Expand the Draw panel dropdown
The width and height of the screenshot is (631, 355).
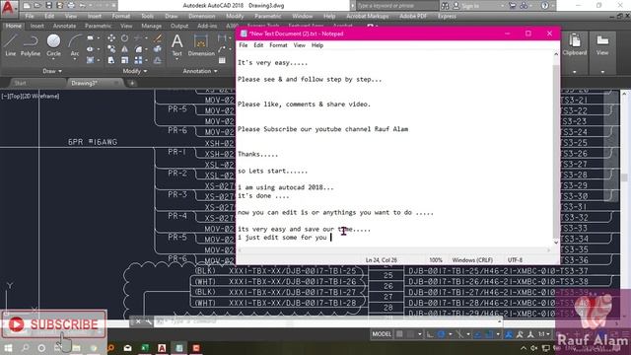click(52, 71)
